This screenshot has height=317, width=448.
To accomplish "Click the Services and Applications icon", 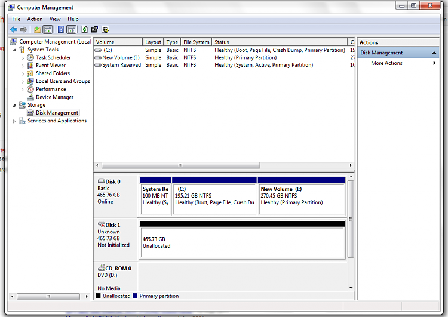I will click(22, 121).
